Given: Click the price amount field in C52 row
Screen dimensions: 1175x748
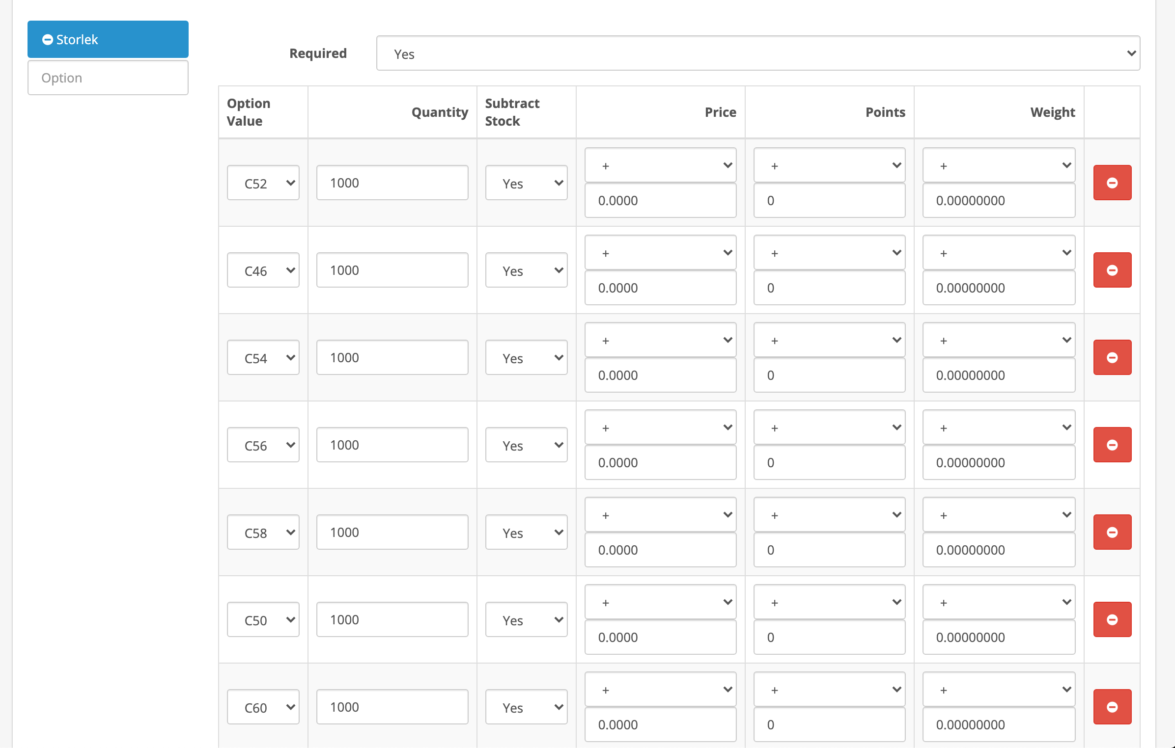Looking at the screenshot, I should [x=661, y=200].
